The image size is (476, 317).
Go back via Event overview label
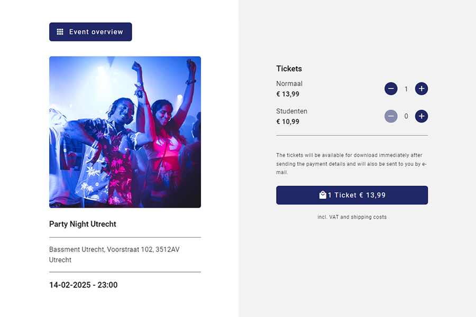[x=96, y=32]
